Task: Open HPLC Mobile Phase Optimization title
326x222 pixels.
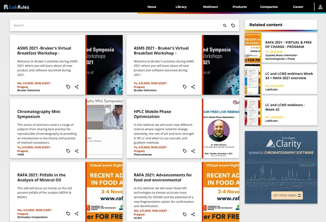Action: (153, 114)
